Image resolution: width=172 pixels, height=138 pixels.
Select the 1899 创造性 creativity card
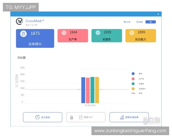click(107, 36)
